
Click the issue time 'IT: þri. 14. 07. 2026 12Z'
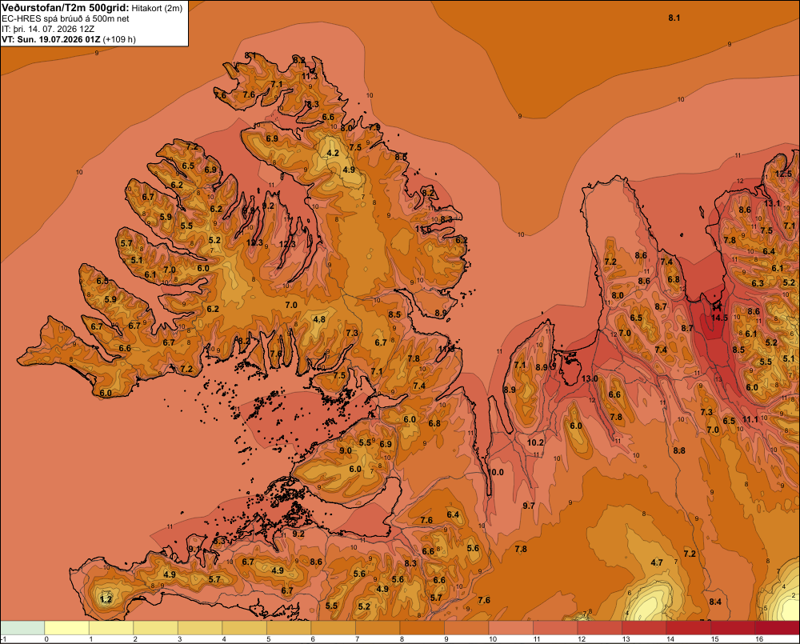coord(48,29)
